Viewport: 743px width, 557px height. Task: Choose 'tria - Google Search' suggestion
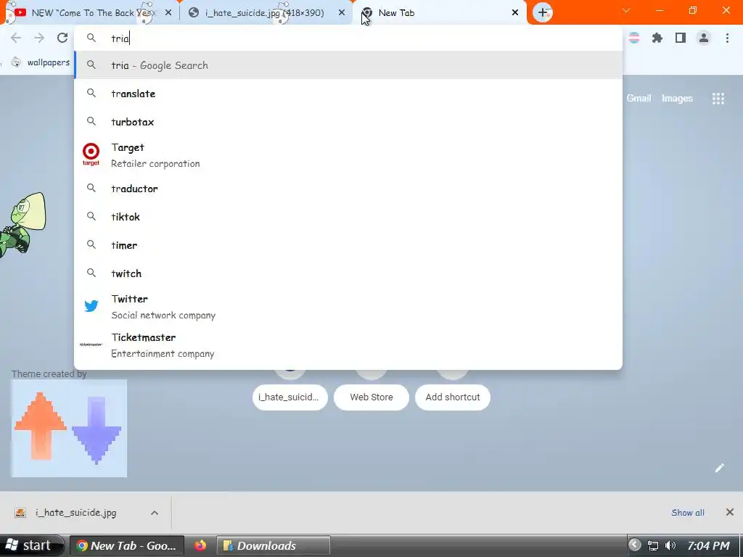point(348,65)
